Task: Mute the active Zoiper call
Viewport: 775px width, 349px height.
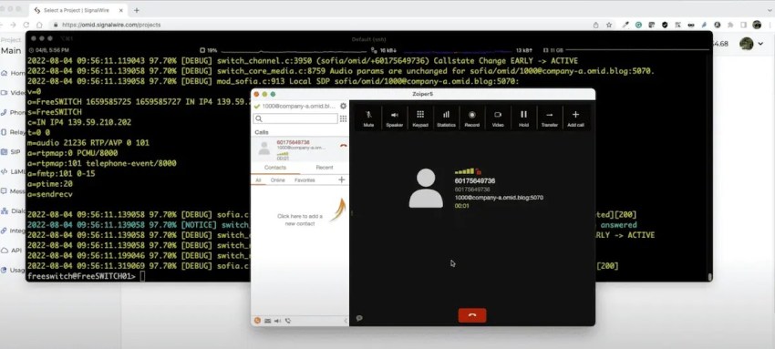Action: click(x=368, y=118)
